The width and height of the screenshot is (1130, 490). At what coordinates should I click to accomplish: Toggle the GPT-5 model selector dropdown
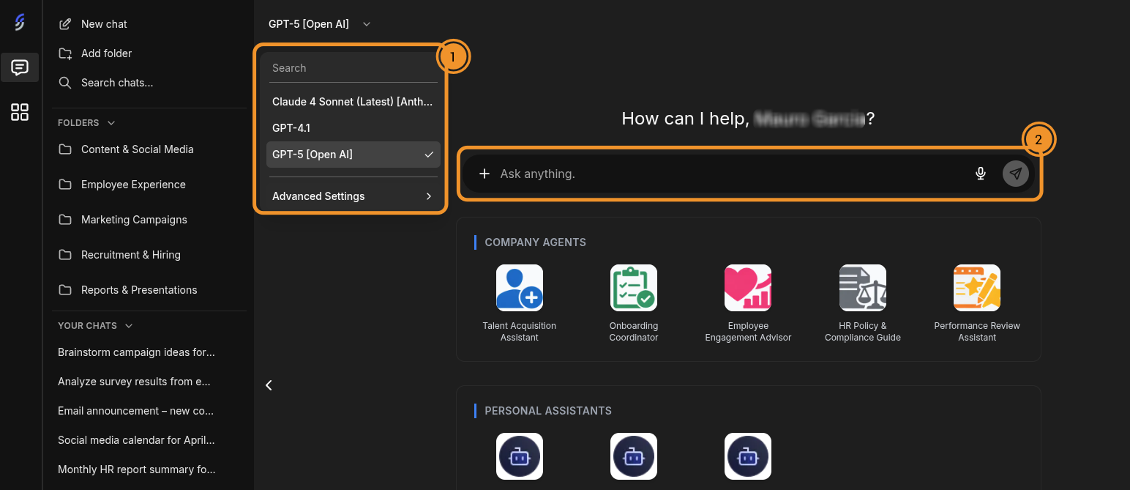(x=320, y=24)
